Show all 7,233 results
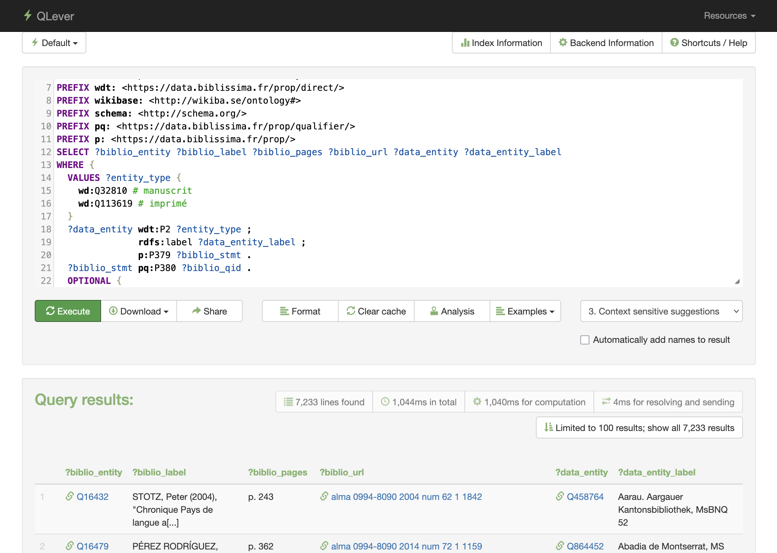The width and height of the screenshot is (777, 553). click(639, 427)
